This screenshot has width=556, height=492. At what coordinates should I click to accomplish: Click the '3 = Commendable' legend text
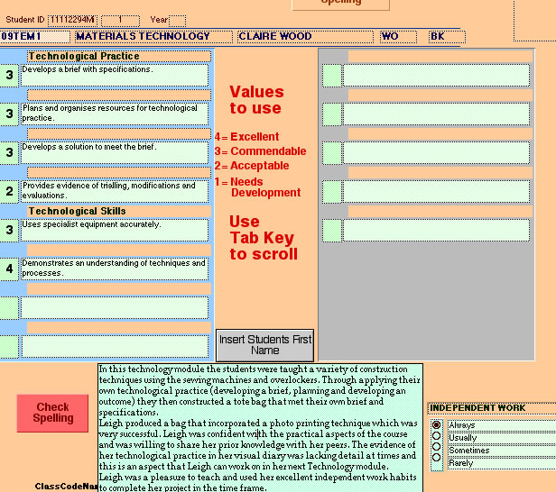click(x=260, y=151)
